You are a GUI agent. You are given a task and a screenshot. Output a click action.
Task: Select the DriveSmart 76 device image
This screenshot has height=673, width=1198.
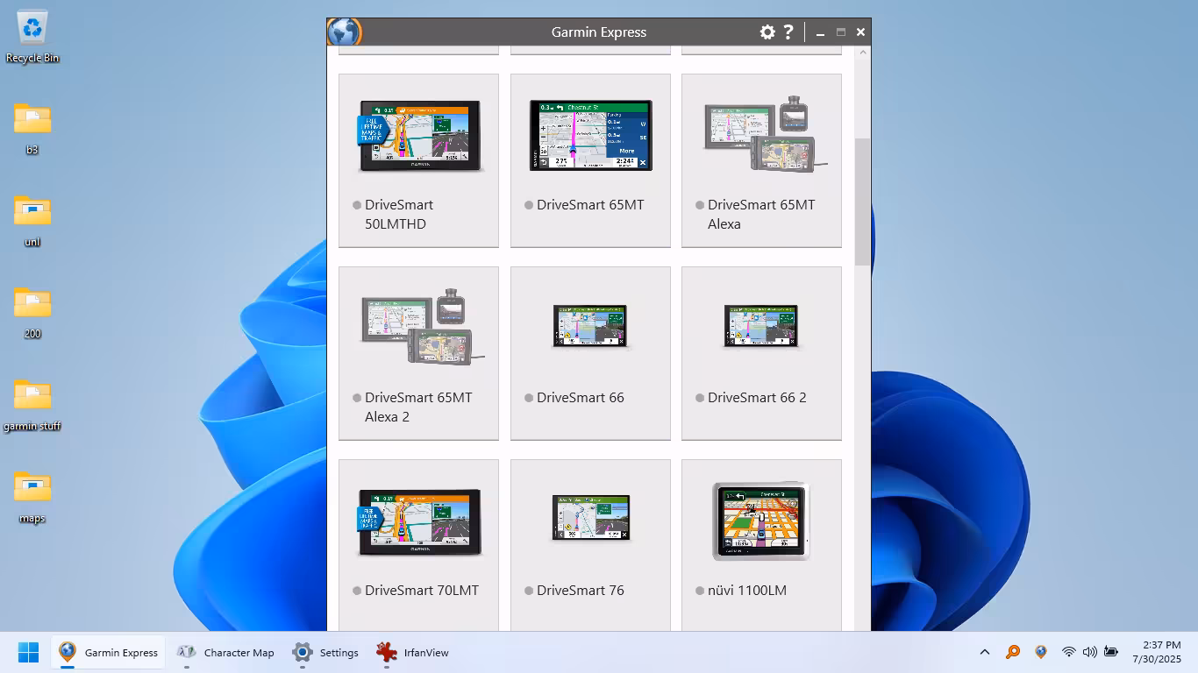[x=590, y=518]
